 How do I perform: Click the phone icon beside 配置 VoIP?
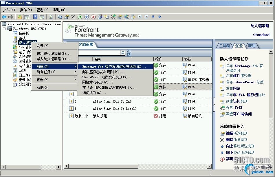pos(222,108)
